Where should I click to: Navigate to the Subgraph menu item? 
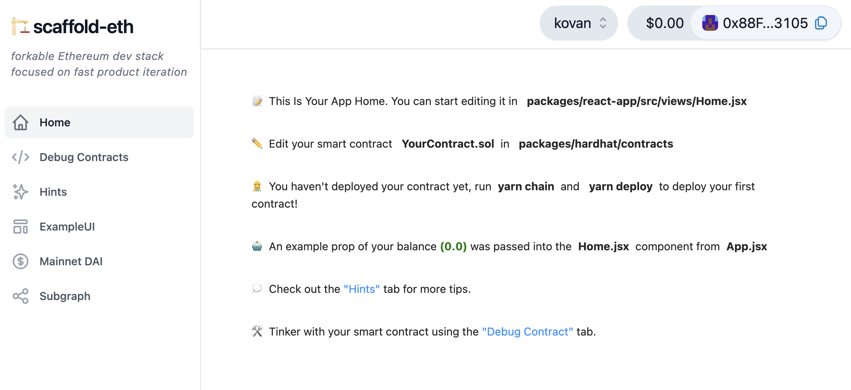[x=65, y=296]
